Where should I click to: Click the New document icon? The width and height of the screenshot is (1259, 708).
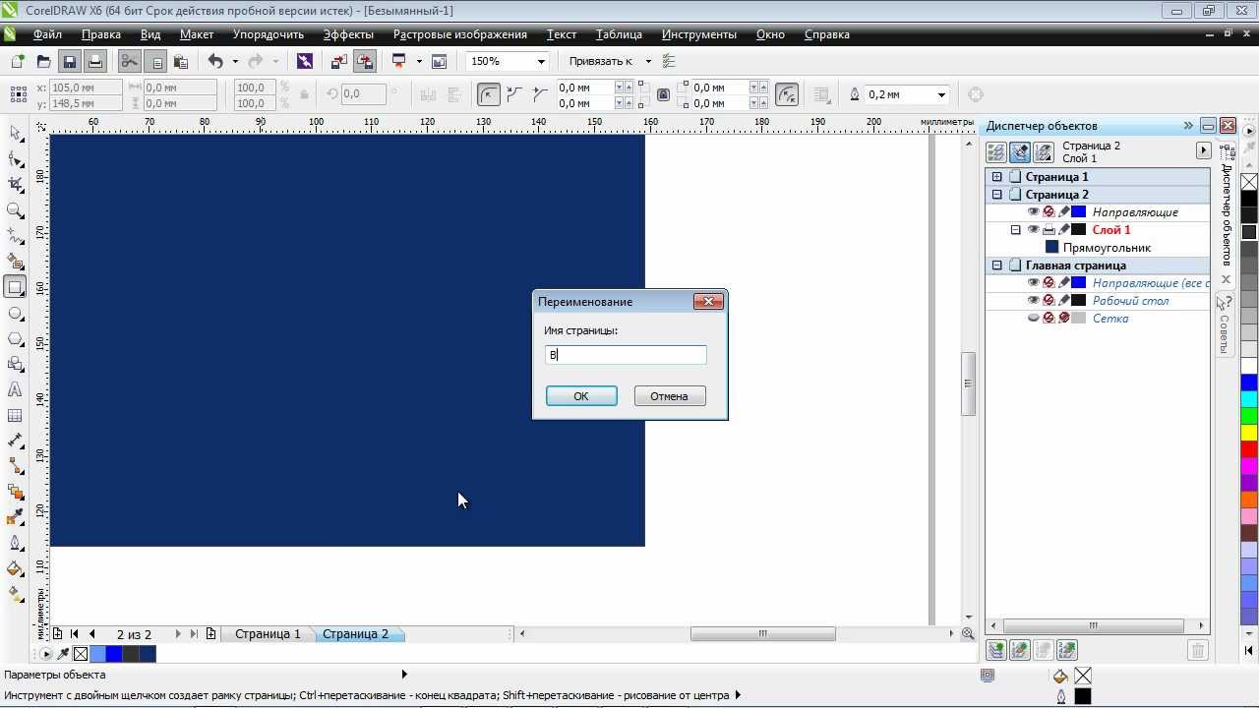18,61
